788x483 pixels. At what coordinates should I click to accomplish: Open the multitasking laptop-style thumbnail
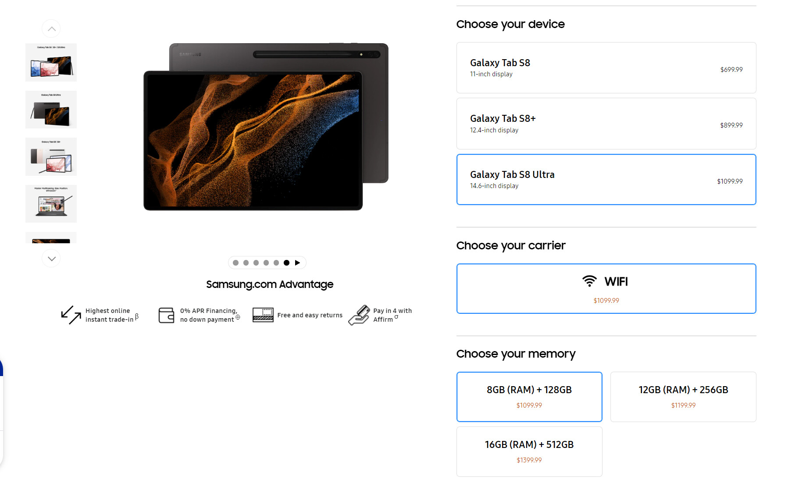51,203
